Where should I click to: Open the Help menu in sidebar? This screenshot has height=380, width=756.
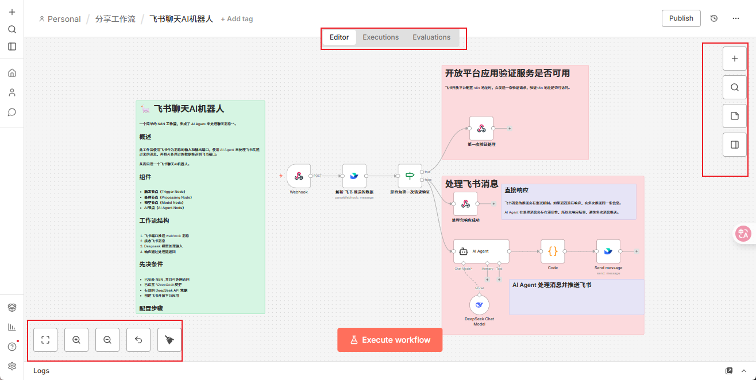[x=12, y=347]
